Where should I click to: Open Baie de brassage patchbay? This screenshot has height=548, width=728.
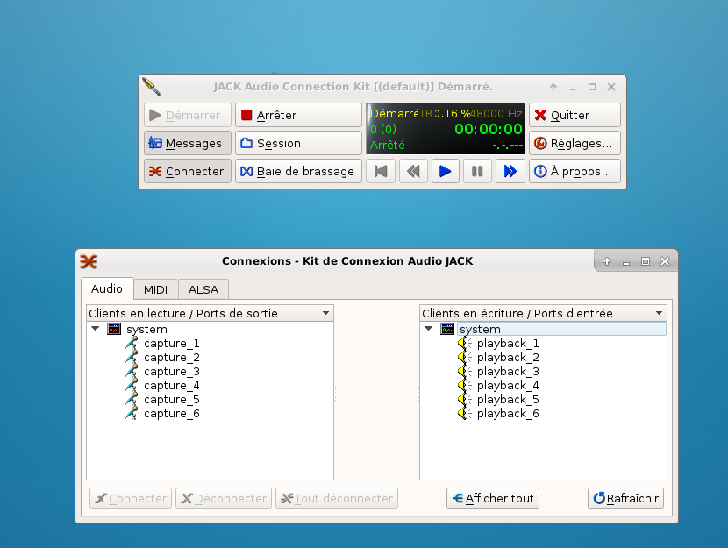(x=298, y=171)
